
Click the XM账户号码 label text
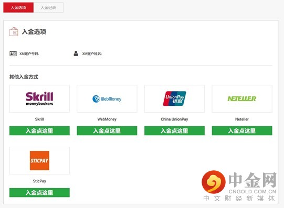(x=29, y=53)
